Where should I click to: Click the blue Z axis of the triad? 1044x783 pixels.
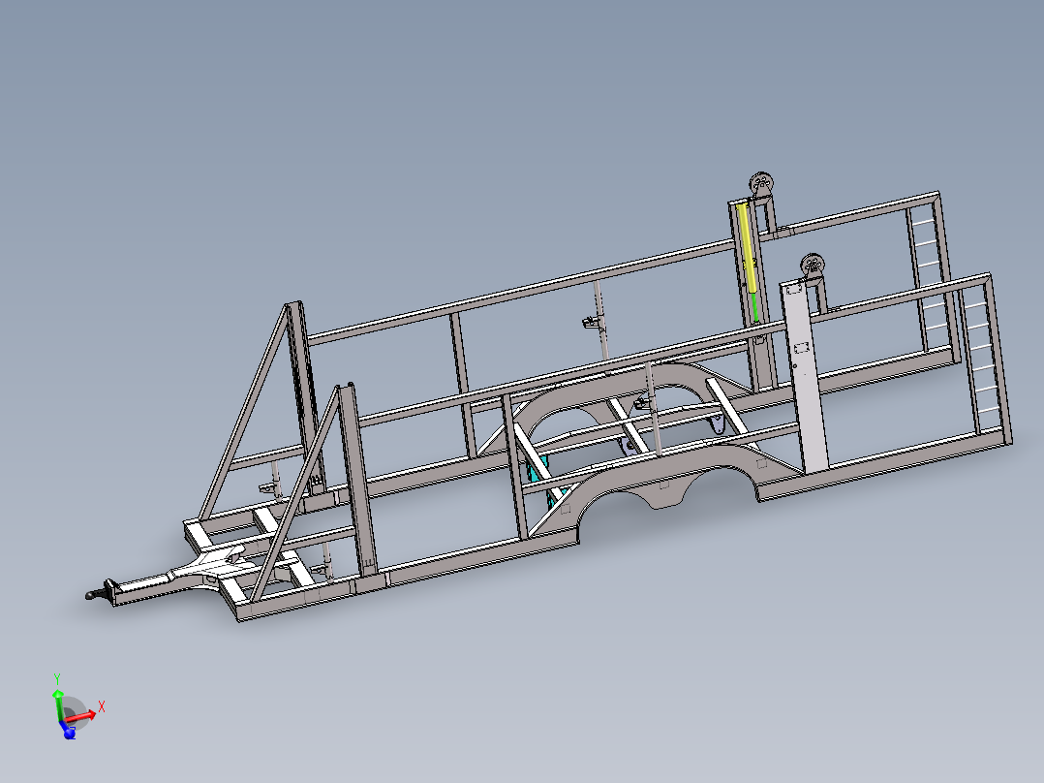pyautogui.click(x=68, y=731)
